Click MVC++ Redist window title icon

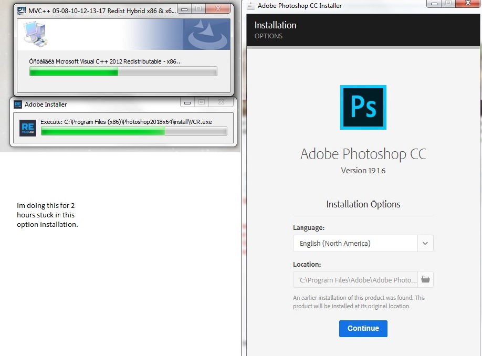21,11
